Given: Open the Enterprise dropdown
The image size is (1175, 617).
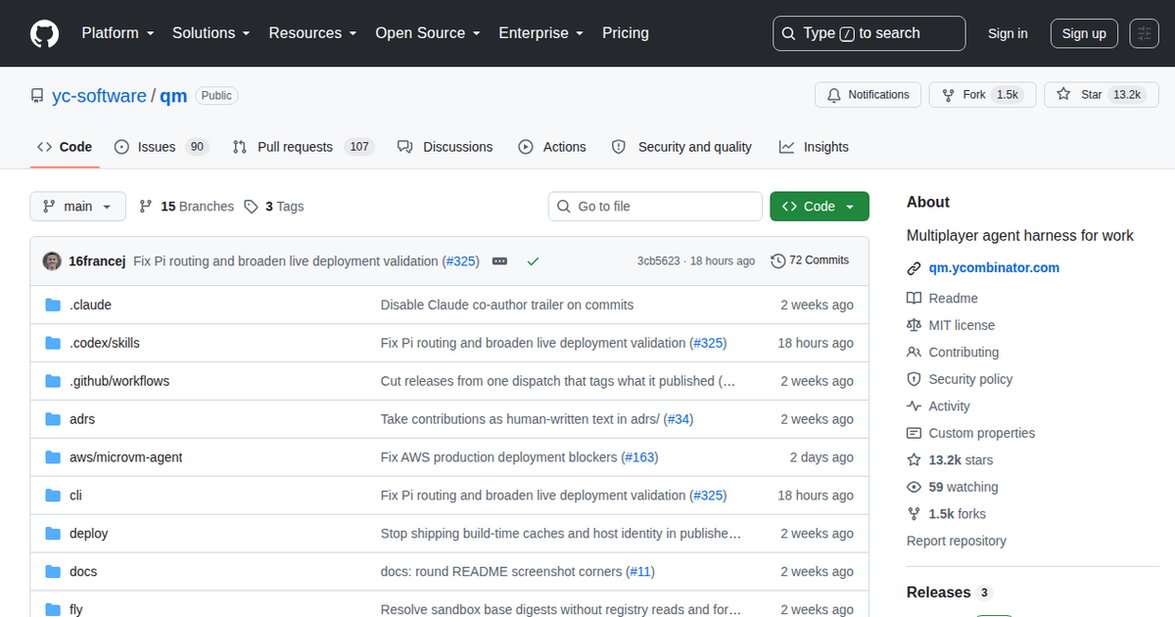Looking at the screenshot, I should 540,33.
